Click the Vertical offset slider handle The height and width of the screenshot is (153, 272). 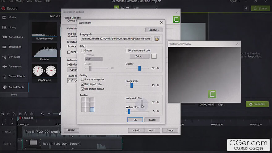point(129,112)
